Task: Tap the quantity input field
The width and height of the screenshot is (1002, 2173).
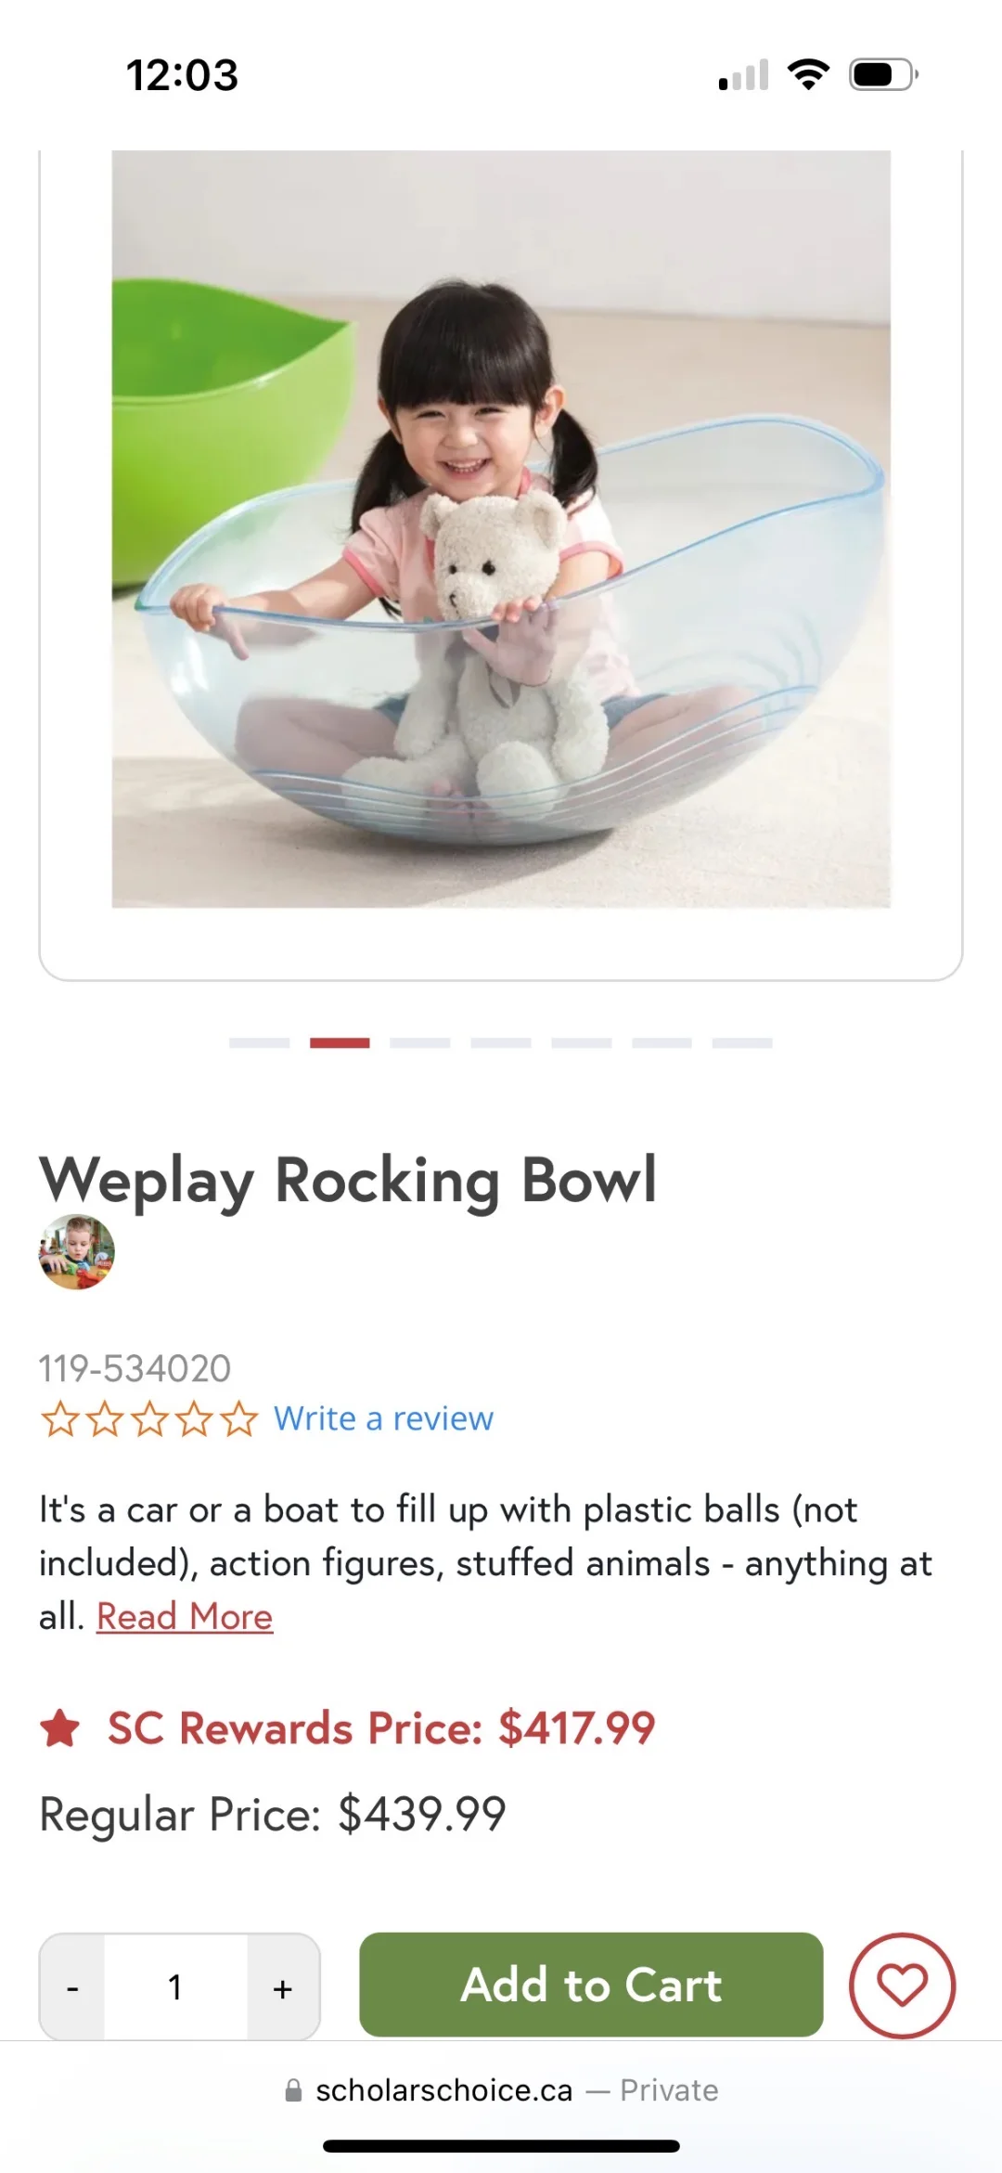Action: point(175,1987)
